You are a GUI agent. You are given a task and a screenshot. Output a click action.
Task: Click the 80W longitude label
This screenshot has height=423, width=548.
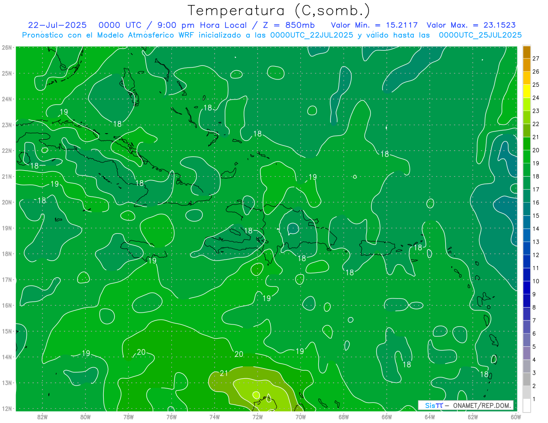click(x=85, y=417)
